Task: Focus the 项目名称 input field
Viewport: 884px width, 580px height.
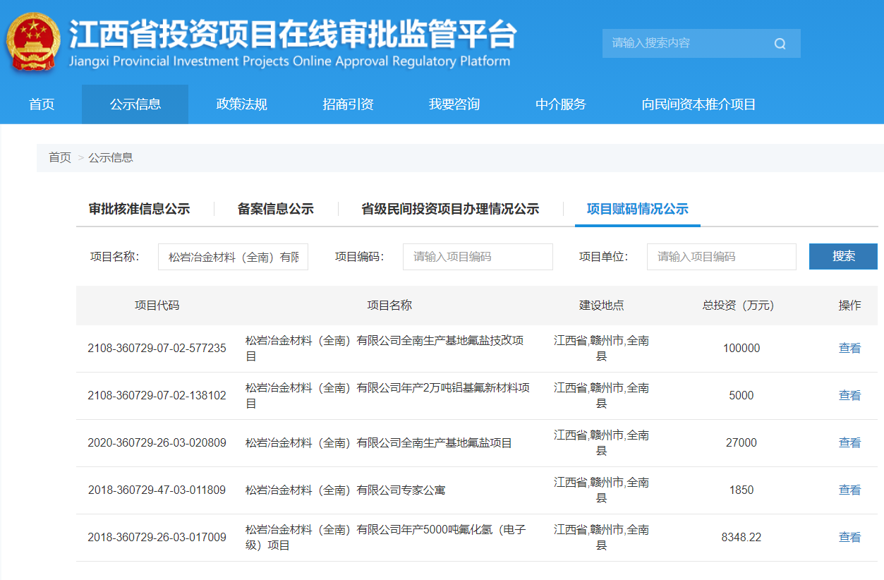Action: pos(233,257)
